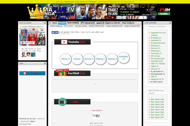Screen dimensions: 190x126
Task: Open Hannibal Tv sidebar link
Action: click(x=156, y=40)
